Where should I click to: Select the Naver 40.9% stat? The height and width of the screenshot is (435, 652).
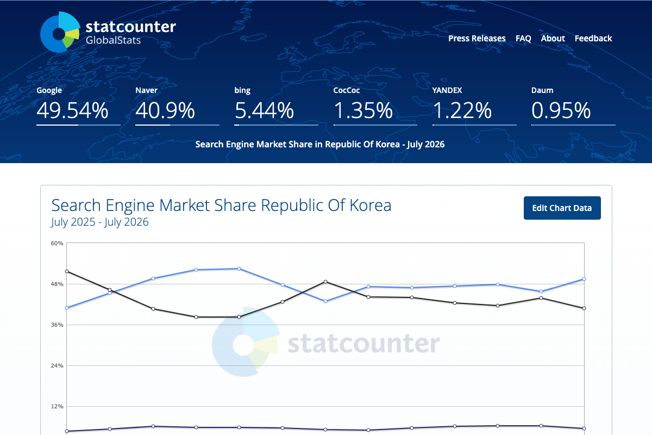[177, 105]
